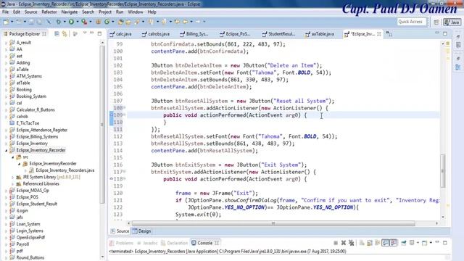This screenshot has height=261, width=464.
Task: Show the hidden editor tabs list
Action: point(389,34)
